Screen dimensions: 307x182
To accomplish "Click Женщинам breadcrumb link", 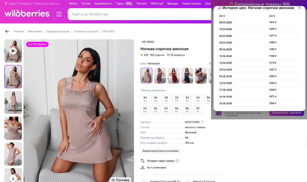I will [x=35, y=31].
